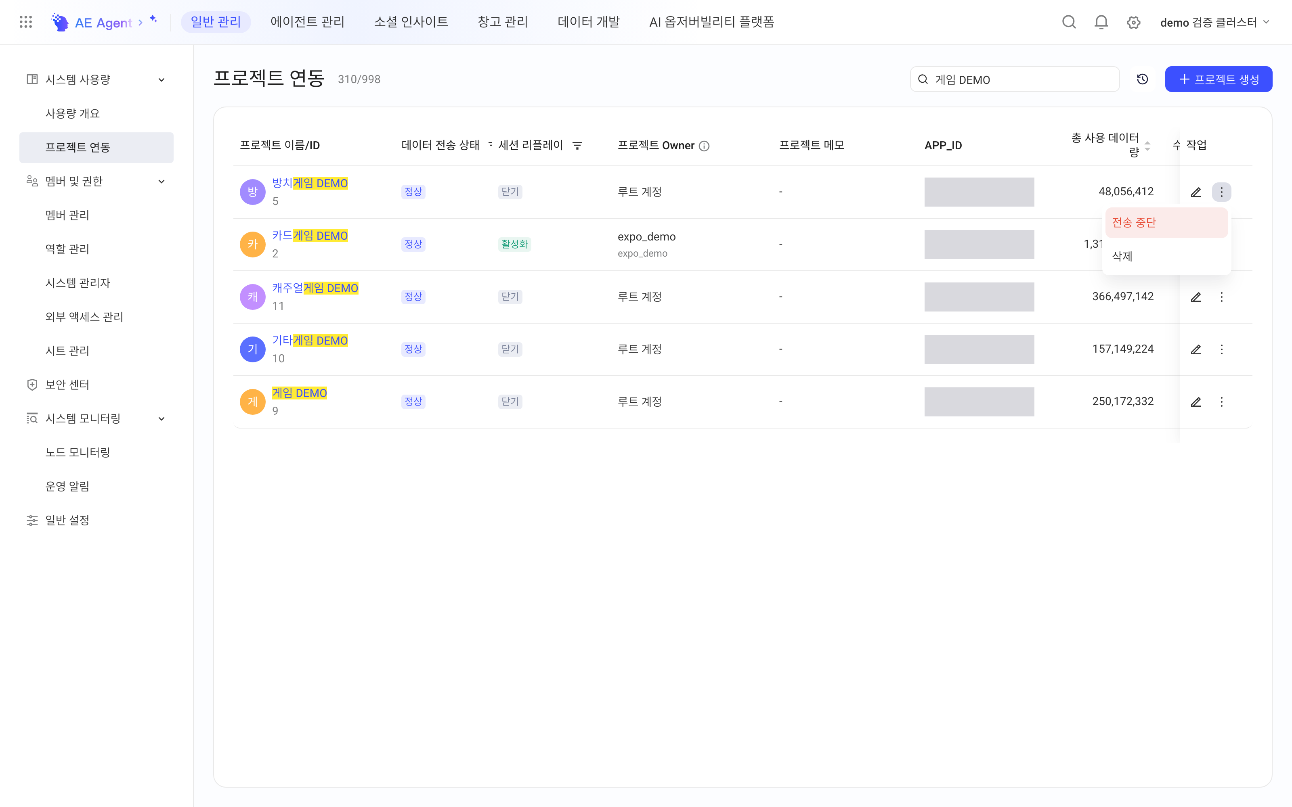1292x807 pixels.
Task: Collapse the 시스템 사용량 section
Action: 161,80
